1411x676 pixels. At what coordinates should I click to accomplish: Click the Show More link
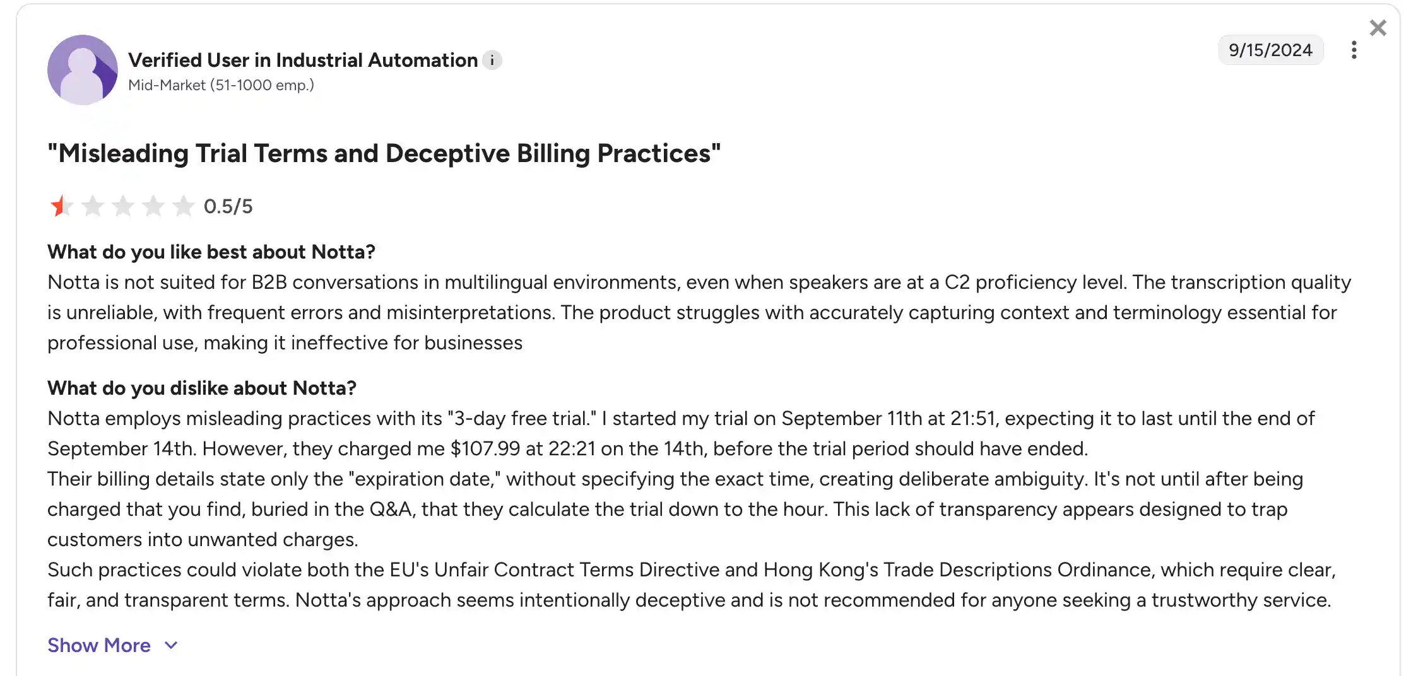[x=99, y=645]
